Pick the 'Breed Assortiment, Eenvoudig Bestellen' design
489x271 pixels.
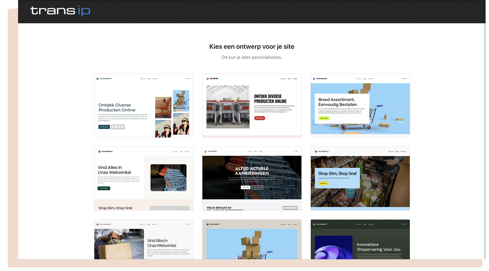click(360, 106)
